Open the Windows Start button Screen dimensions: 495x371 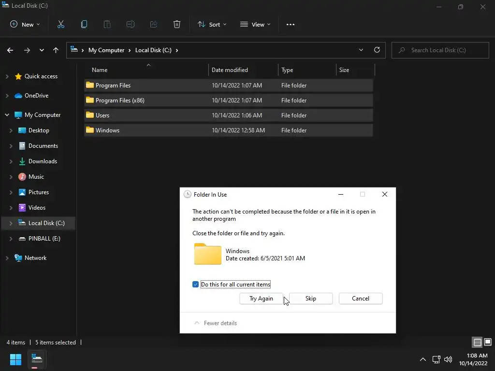pyautogui.click(x=15, y=359)
